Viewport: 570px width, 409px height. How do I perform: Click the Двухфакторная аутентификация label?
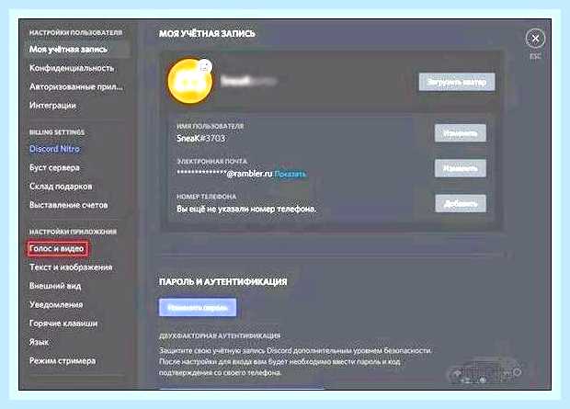pos(220,335)
